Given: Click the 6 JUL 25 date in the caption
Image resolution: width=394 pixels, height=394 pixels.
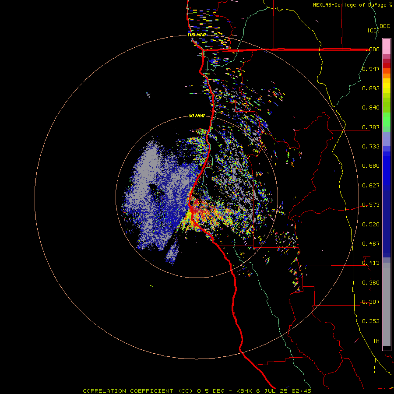Looking at the screenshot, I should [272, 391].
